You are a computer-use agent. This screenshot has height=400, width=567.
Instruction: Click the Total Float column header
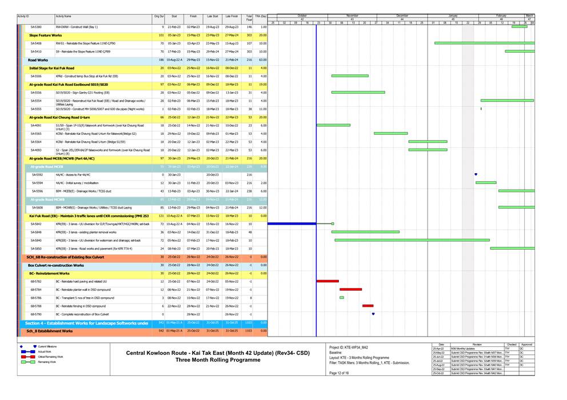point(249,18)
